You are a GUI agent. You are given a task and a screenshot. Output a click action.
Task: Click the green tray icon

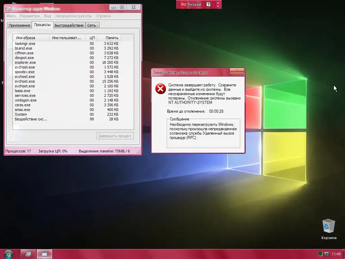pos(320,254)
